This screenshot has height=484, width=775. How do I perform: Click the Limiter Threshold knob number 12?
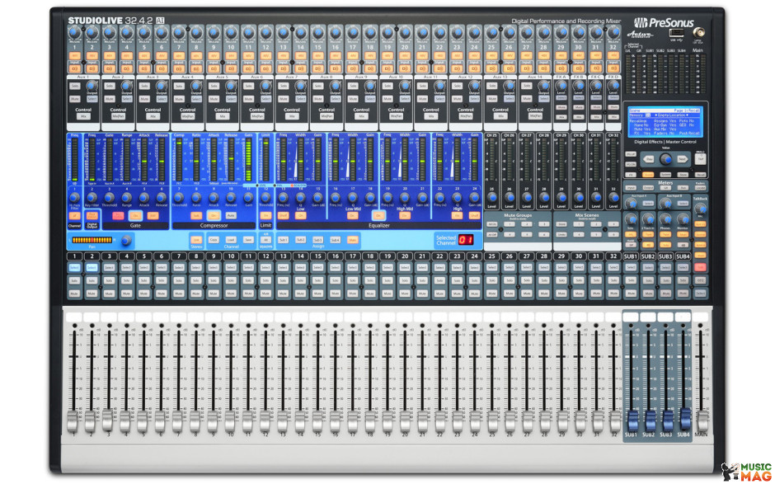click(x=266, y=198)
